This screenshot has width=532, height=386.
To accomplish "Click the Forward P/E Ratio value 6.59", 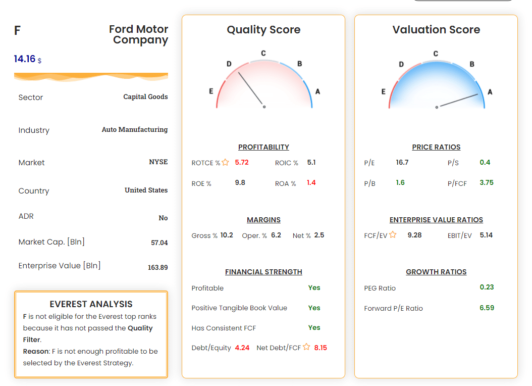I will click(487, 308).
